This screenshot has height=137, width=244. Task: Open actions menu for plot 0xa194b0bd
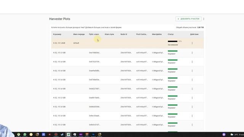[x=192, y=53]
